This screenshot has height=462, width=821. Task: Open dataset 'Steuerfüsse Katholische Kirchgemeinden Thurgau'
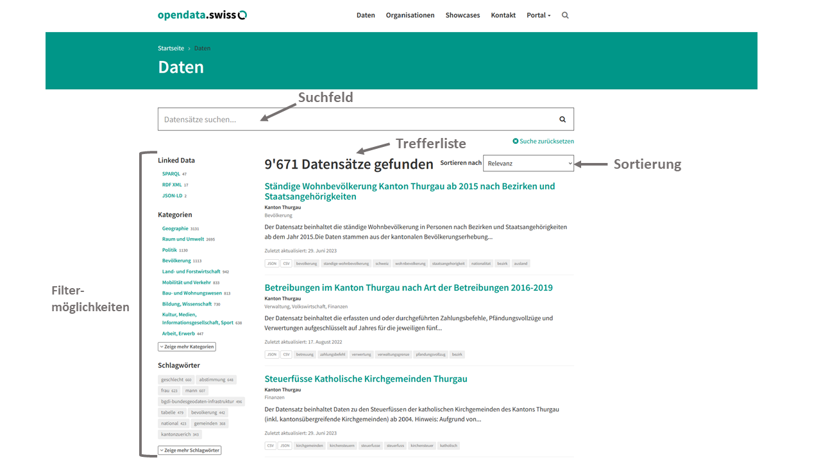click(366, 379)
